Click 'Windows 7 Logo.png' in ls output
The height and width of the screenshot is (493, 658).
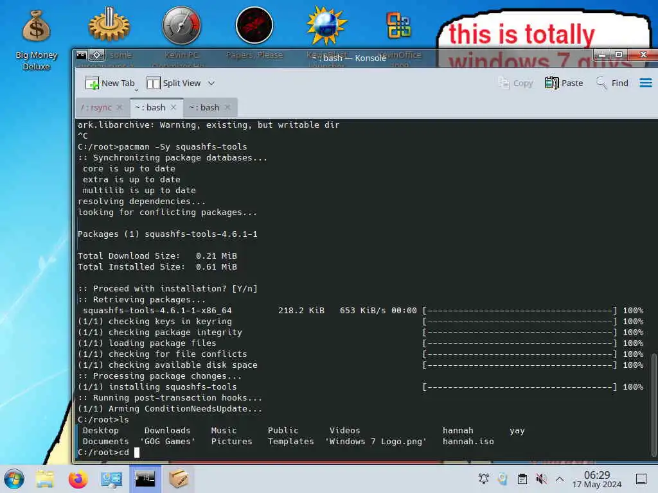375,442
